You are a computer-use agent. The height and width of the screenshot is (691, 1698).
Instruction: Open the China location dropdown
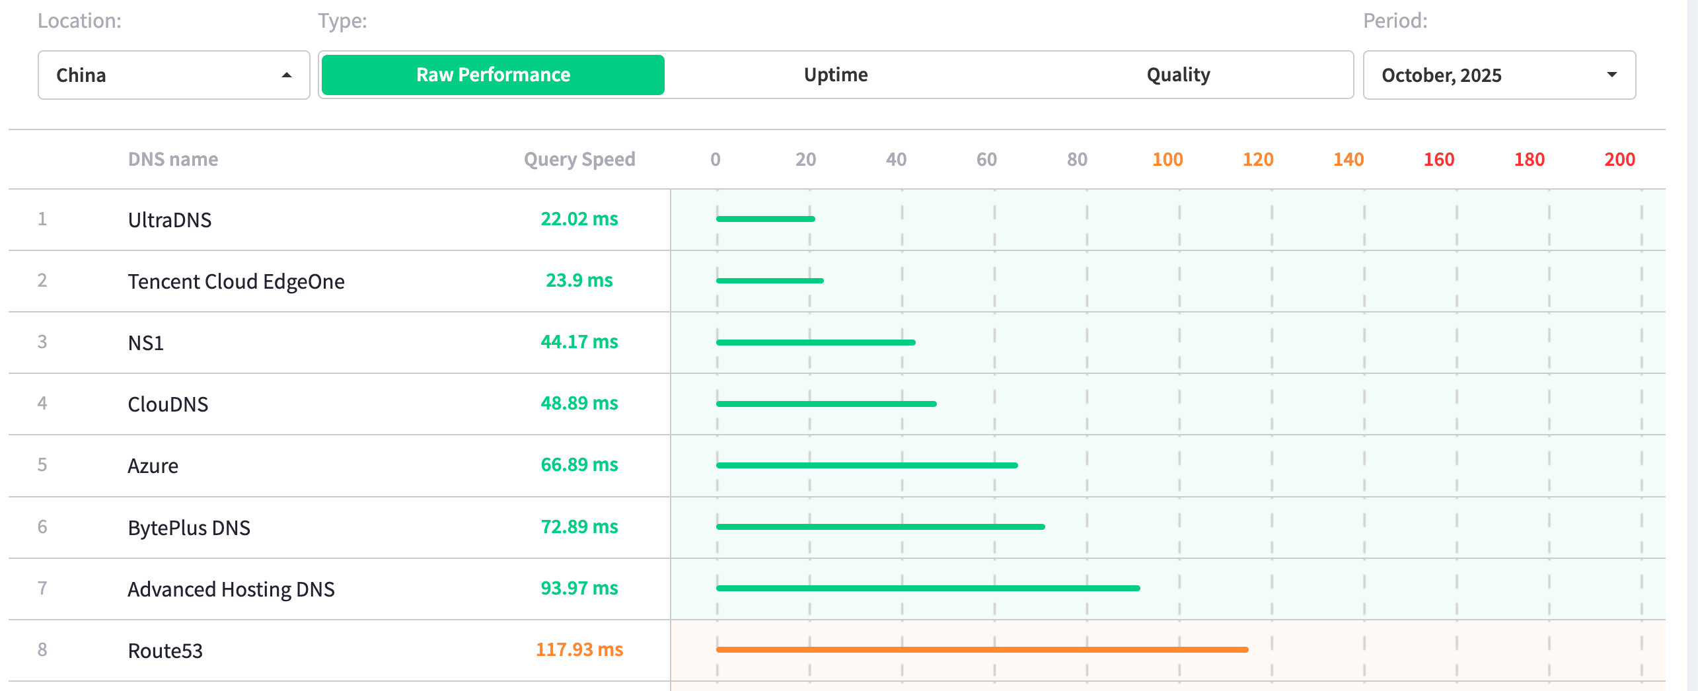(x=173, y=75)
